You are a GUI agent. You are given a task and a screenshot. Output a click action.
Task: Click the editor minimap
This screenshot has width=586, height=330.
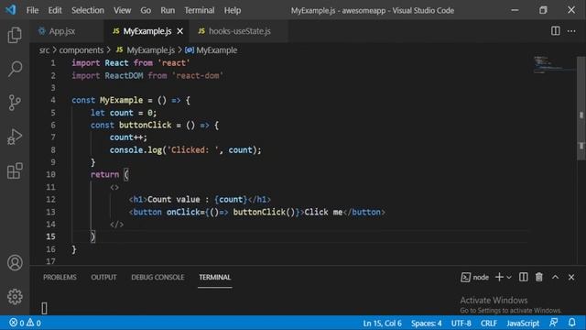[555, 64]
